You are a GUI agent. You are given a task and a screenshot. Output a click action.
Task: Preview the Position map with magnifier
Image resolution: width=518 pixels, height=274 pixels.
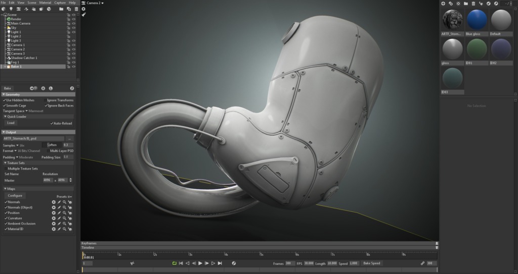click(64, 213)
